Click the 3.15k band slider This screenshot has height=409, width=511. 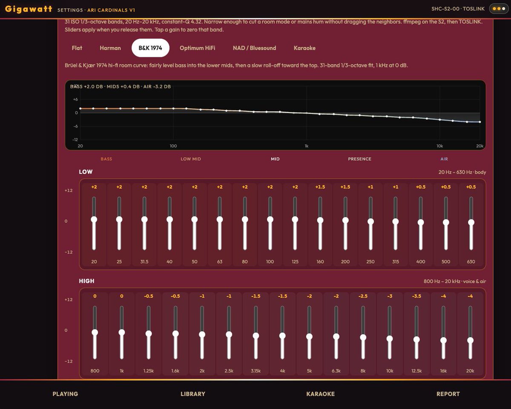(x=256, y=333)
